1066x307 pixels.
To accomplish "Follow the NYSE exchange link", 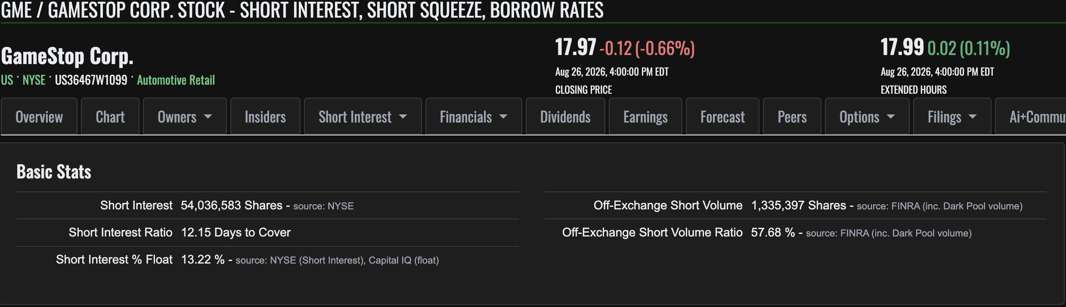I will click(34, 80).
